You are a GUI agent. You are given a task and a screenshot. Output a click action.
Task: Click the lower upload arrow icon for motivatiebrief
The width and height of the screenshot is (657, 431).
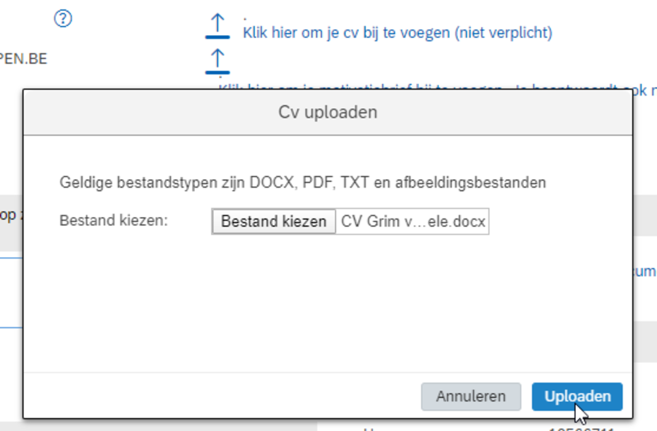pyautogui.click(x=218, y=61)
